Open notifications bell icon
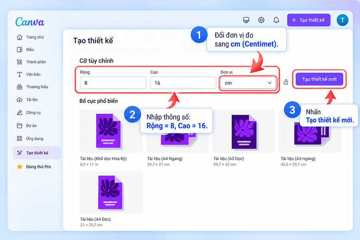 coord(276,20)
